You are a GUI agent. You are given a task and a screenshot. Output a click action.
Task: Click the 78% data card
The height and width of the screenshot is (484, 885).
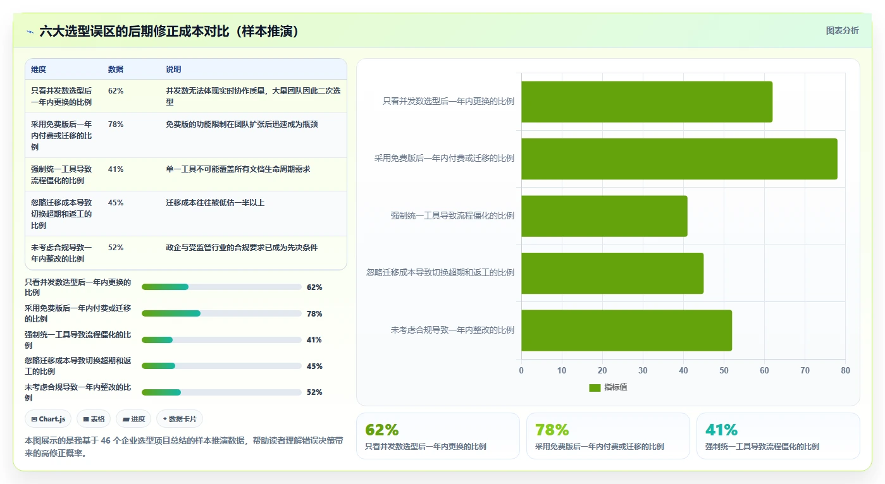click(608, 436)
